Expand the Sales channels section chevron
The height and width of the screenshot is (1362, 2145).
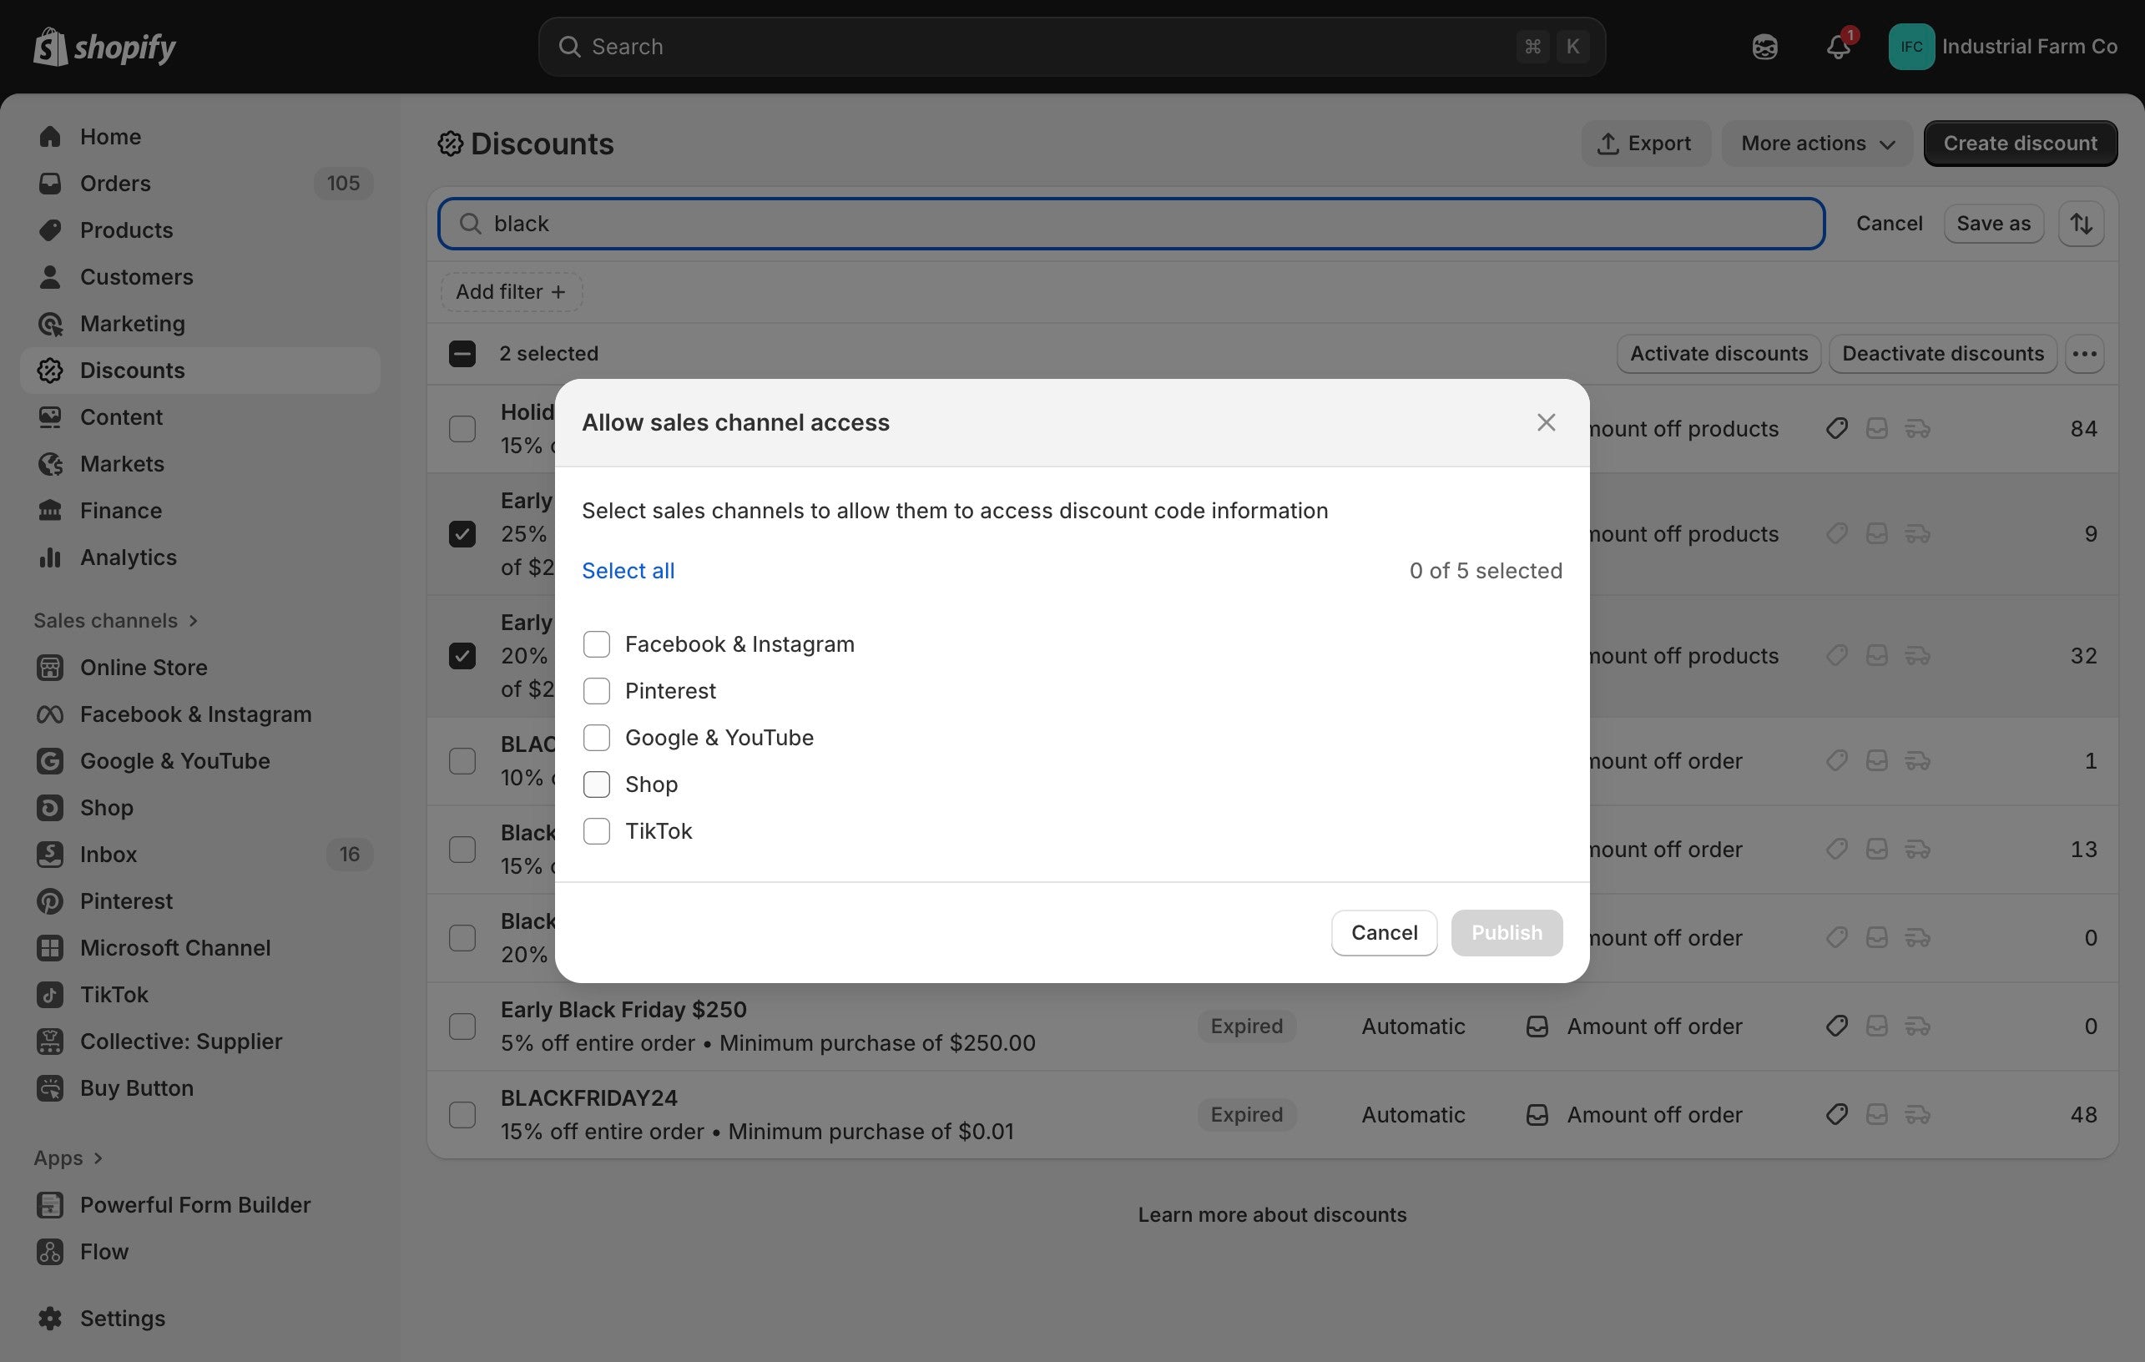(194, 621)
